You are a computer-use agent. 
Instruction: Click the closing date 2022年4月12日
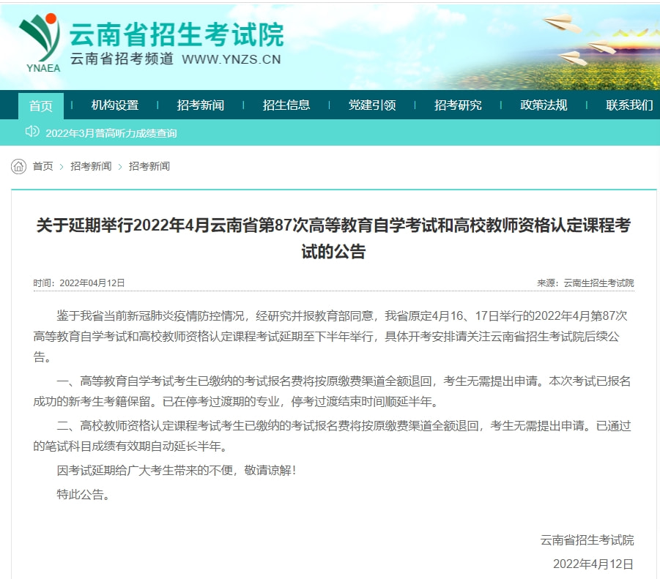tap(593, 564)
